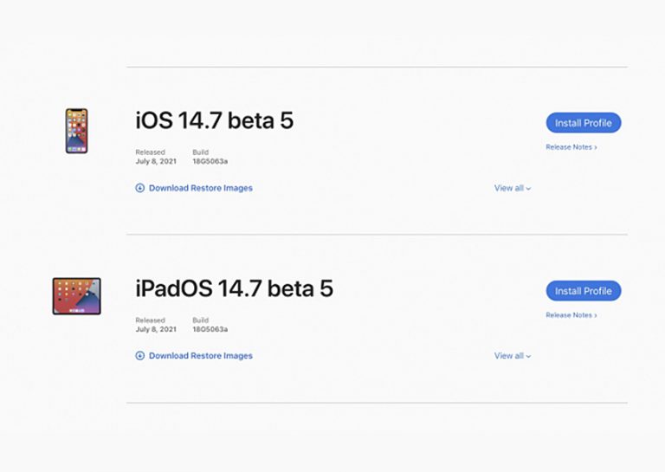Click the iPadOS 14.7 beta 5 heading
Viewport: 665px width, 472px height.
[x=234, y=288]
